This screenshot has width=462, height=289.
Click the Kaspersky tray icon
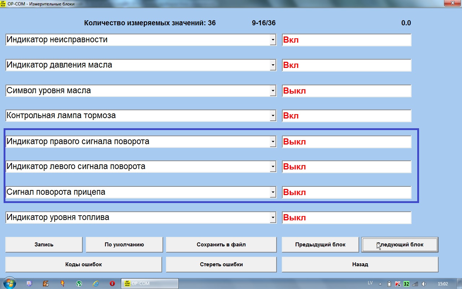coord(398,284)
